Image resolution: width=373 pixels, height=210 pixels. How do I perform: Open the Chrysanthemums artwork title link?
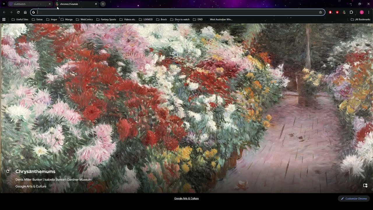tap(35, 171)
